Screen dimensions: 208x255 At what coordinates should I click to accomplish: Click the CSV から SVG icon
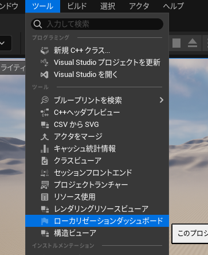[45, 125]
